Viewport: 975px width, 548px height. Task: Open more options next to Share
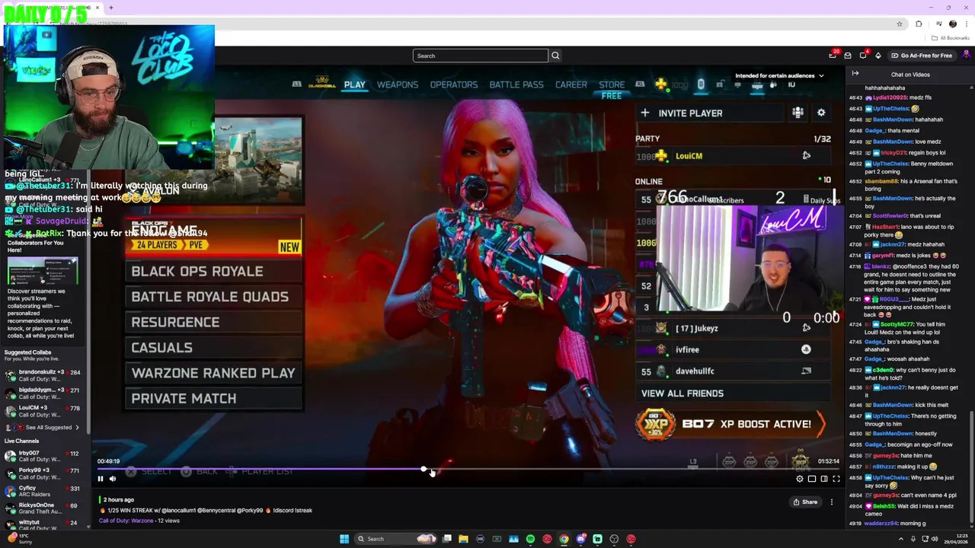832,502
